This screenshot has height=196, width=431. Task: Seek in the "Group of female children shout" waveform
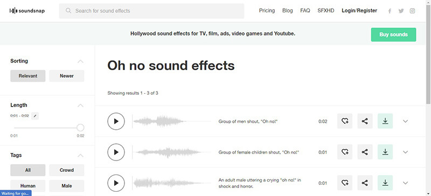(x=172, y=152)
